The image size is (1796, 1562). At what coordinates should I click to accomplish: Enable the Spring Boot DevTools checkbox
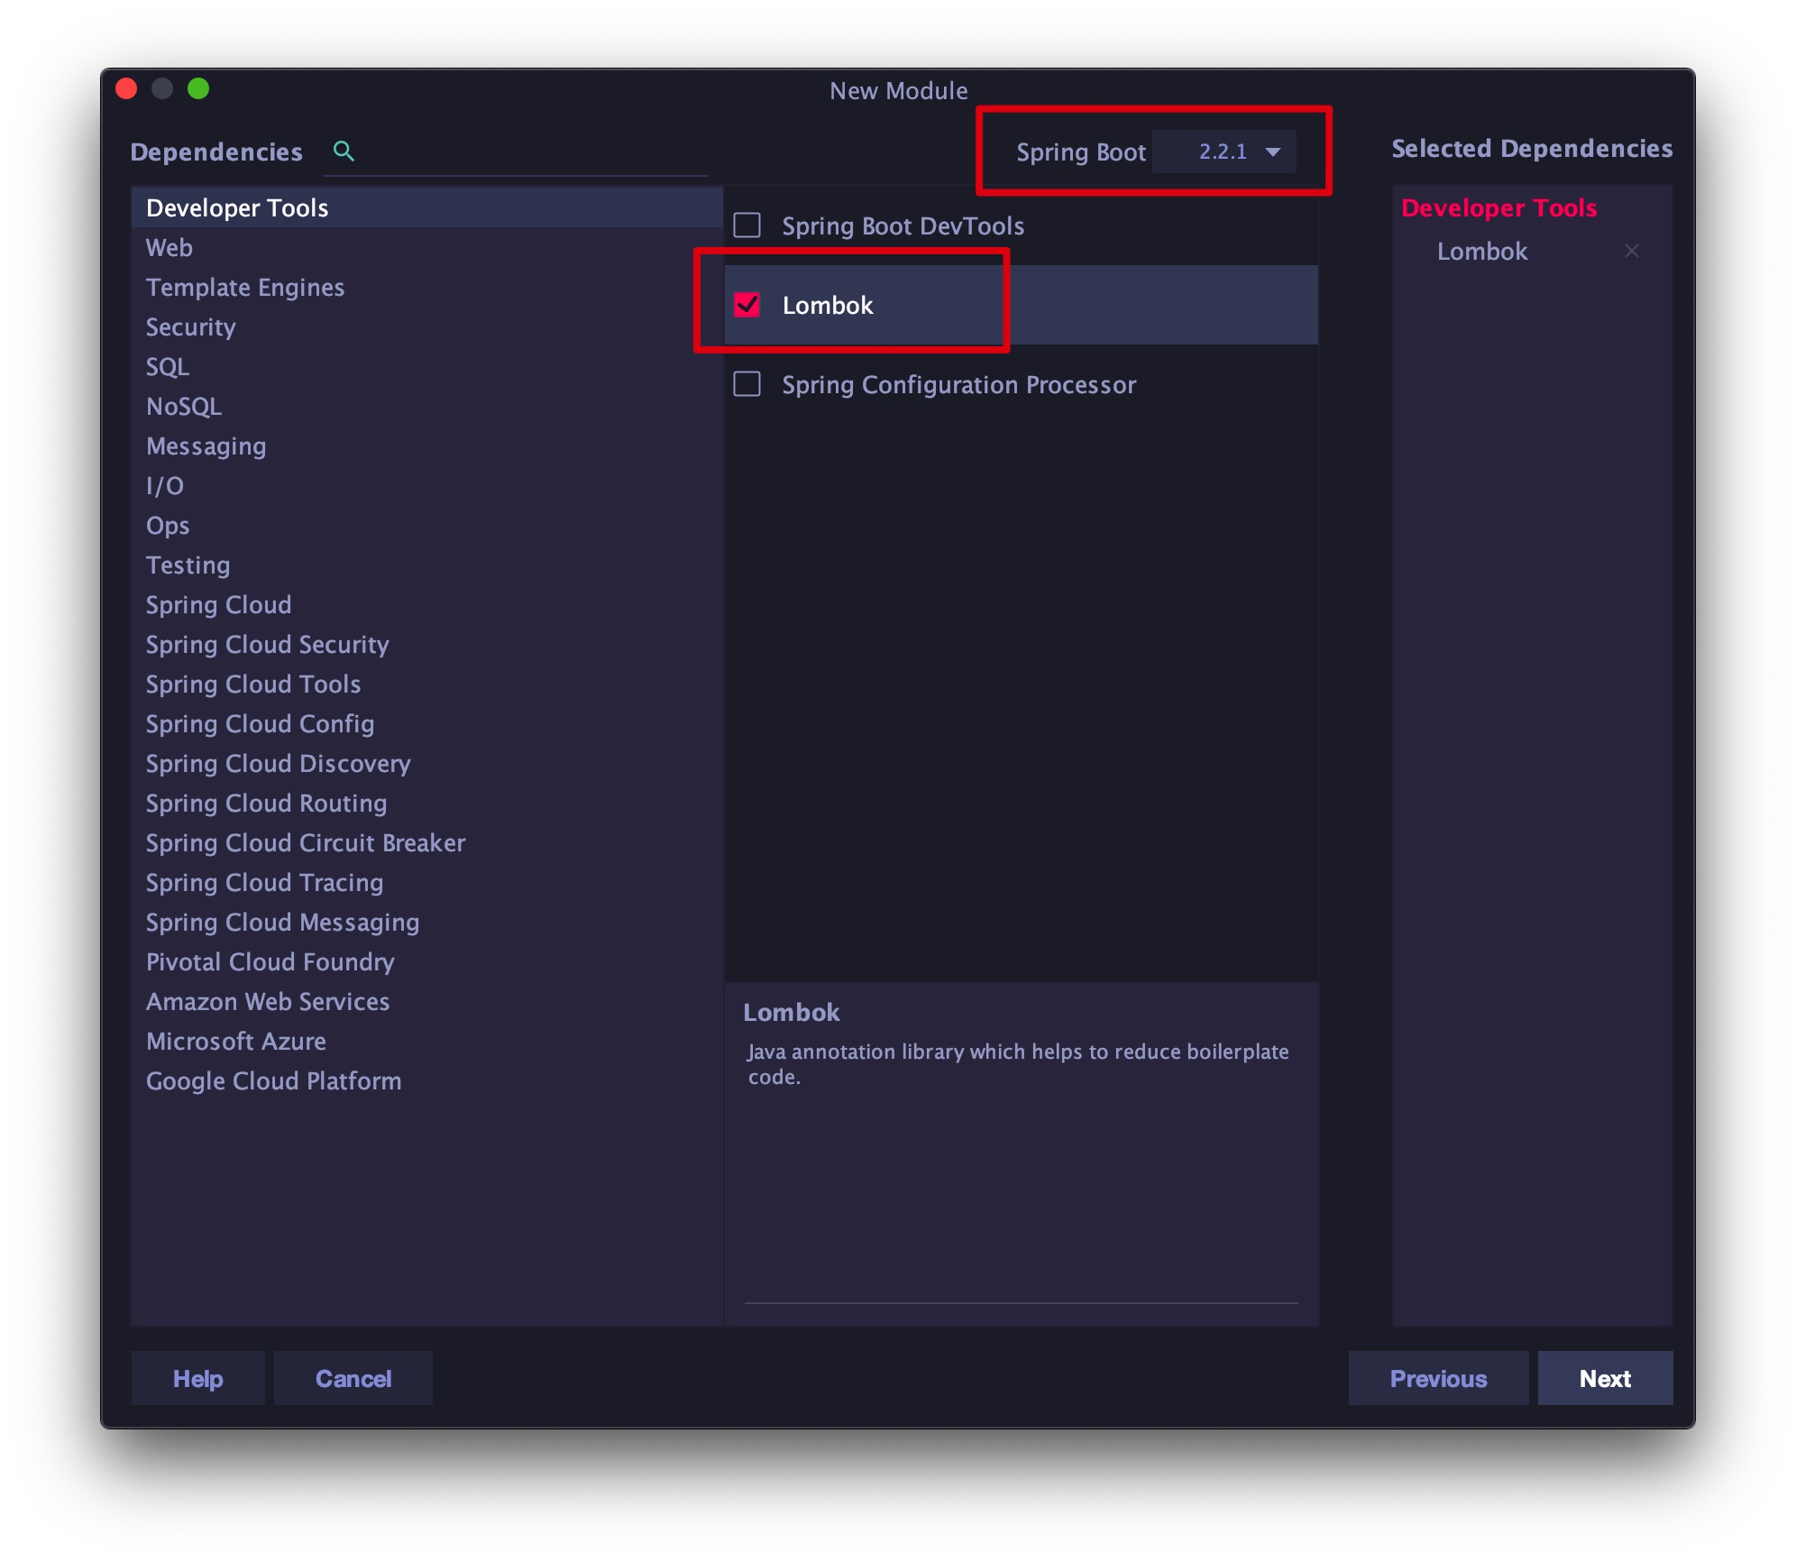(747, 225)
